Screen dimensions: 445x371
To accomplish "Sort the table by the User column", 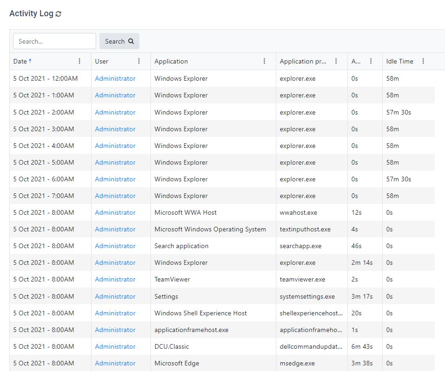I will tap(101, 61).
